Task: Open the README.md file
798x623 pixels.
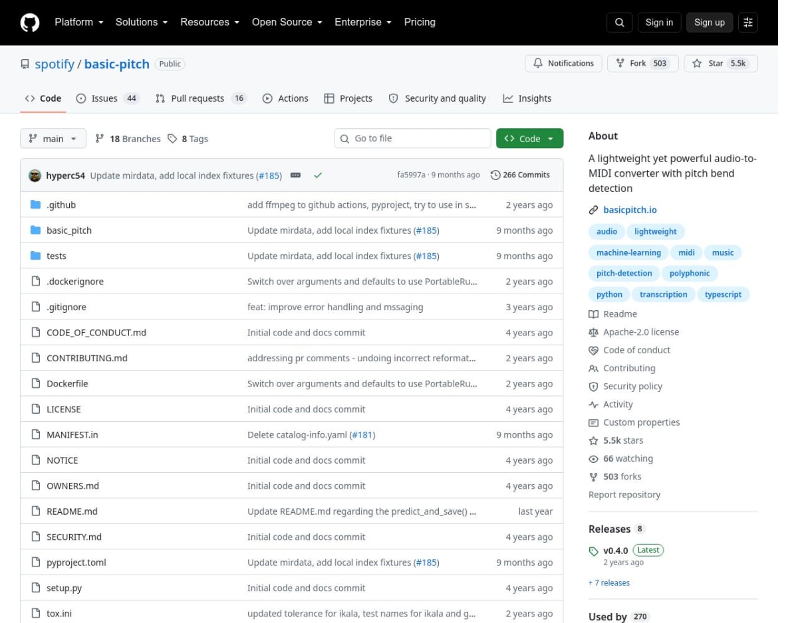Action: pos(72,511)
